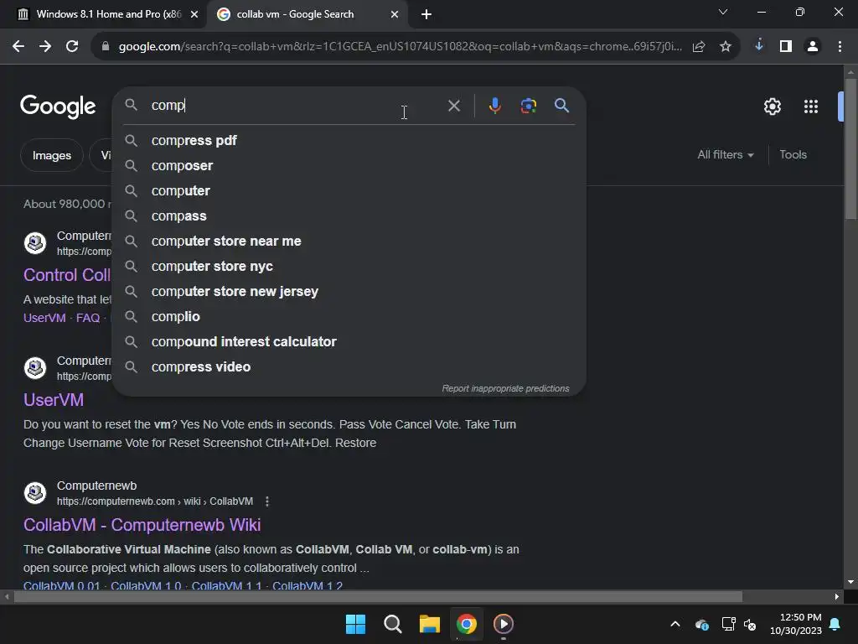Choose the 'computer' suggestion
The height and width of the screenshot is (644, 858).
[x=349, y=191]
